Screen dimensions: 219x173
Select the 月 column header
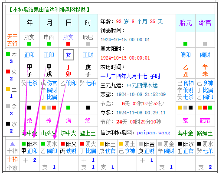49,23
